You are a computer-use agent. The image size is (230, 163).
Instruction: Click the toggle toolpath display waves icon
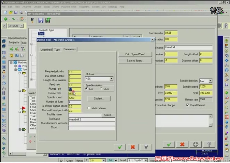17,55
